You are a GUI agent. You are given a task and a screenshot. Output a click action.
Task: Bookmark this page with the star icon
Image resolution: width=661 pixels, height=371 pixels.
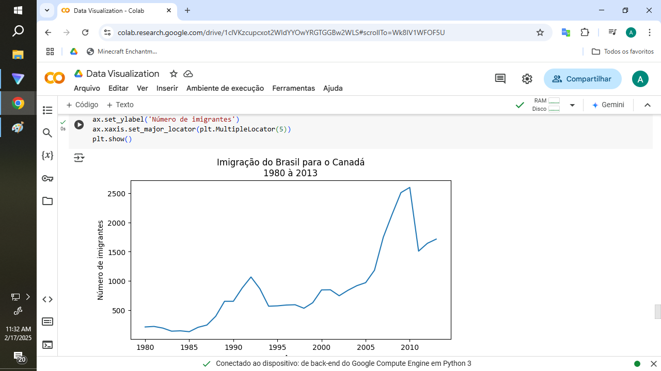540,32
